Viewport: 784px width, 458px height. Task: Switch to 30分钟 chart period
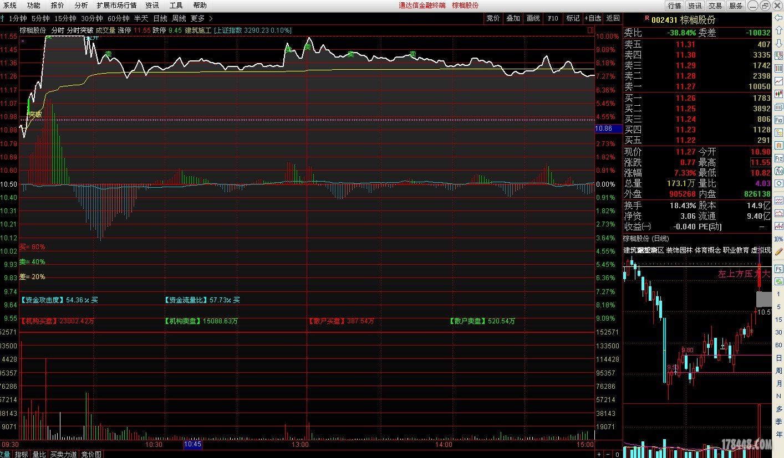(x=92, y=18)
